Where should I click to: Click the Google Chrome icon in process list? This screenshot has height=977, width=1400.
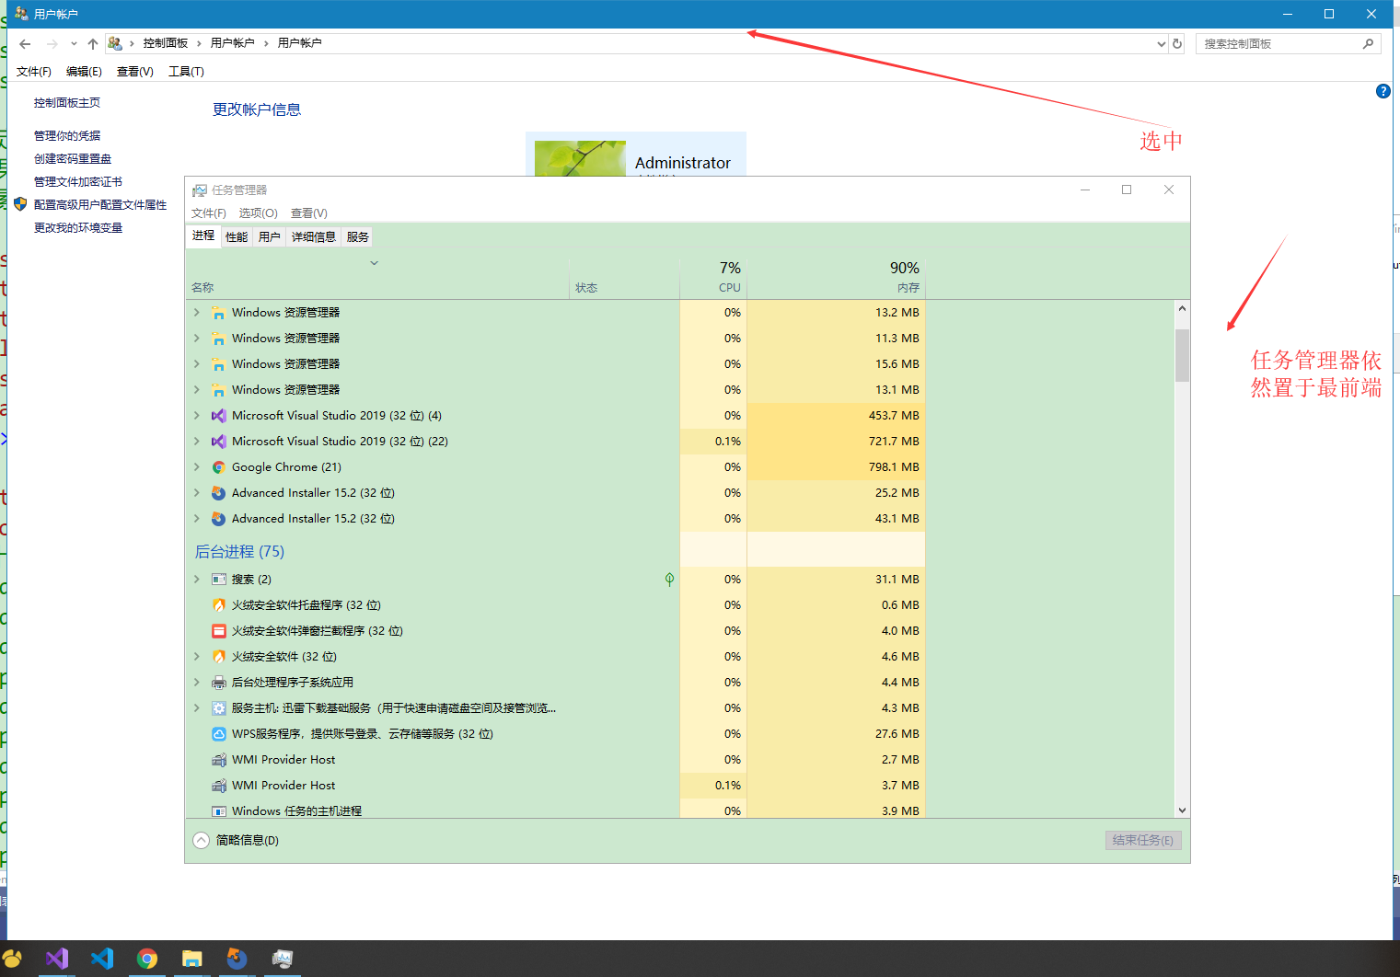[218, 466]
